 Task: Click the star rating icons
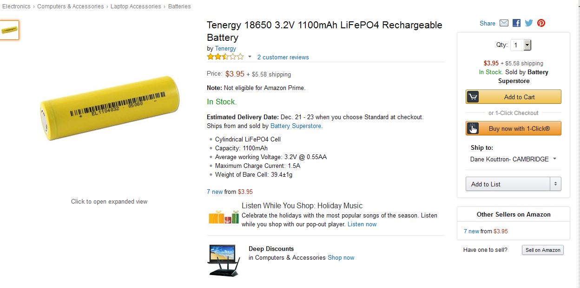225,57
